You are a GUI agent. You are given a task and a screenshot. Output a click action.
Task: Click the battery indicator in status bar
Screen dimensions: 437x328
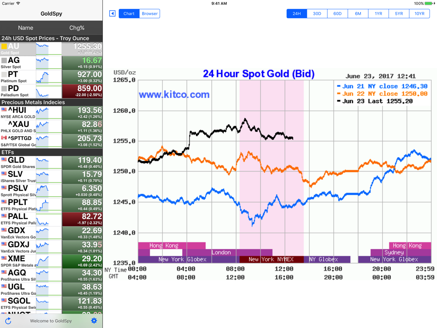(430, 3)
